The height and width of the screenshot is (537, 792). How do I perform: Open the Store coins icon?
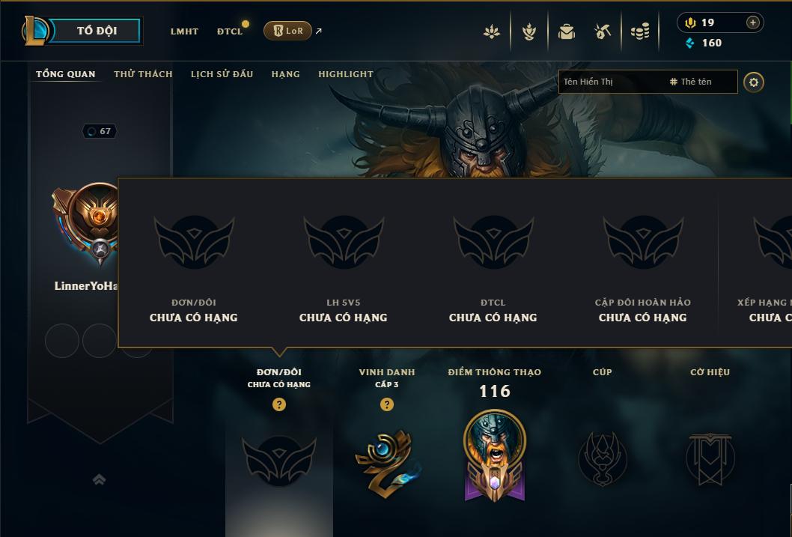coord(640,31)
